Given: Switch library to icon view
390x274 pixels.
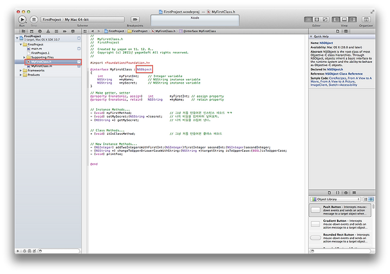Looking at the screenshot, I should [366, 199].
